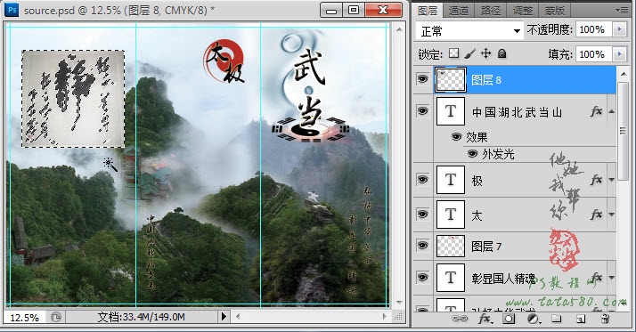Lock image pixels brush icon
Image resolution: width=636 pixels, height=332 pixels.
pyautogui.click(x=469, y=53)
